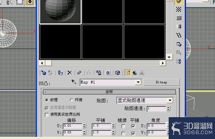The width and height of the screenshot is (215, 139).
Task: Click the V 偏移 field showing 0.03
Action: click(x=73, y=133)
